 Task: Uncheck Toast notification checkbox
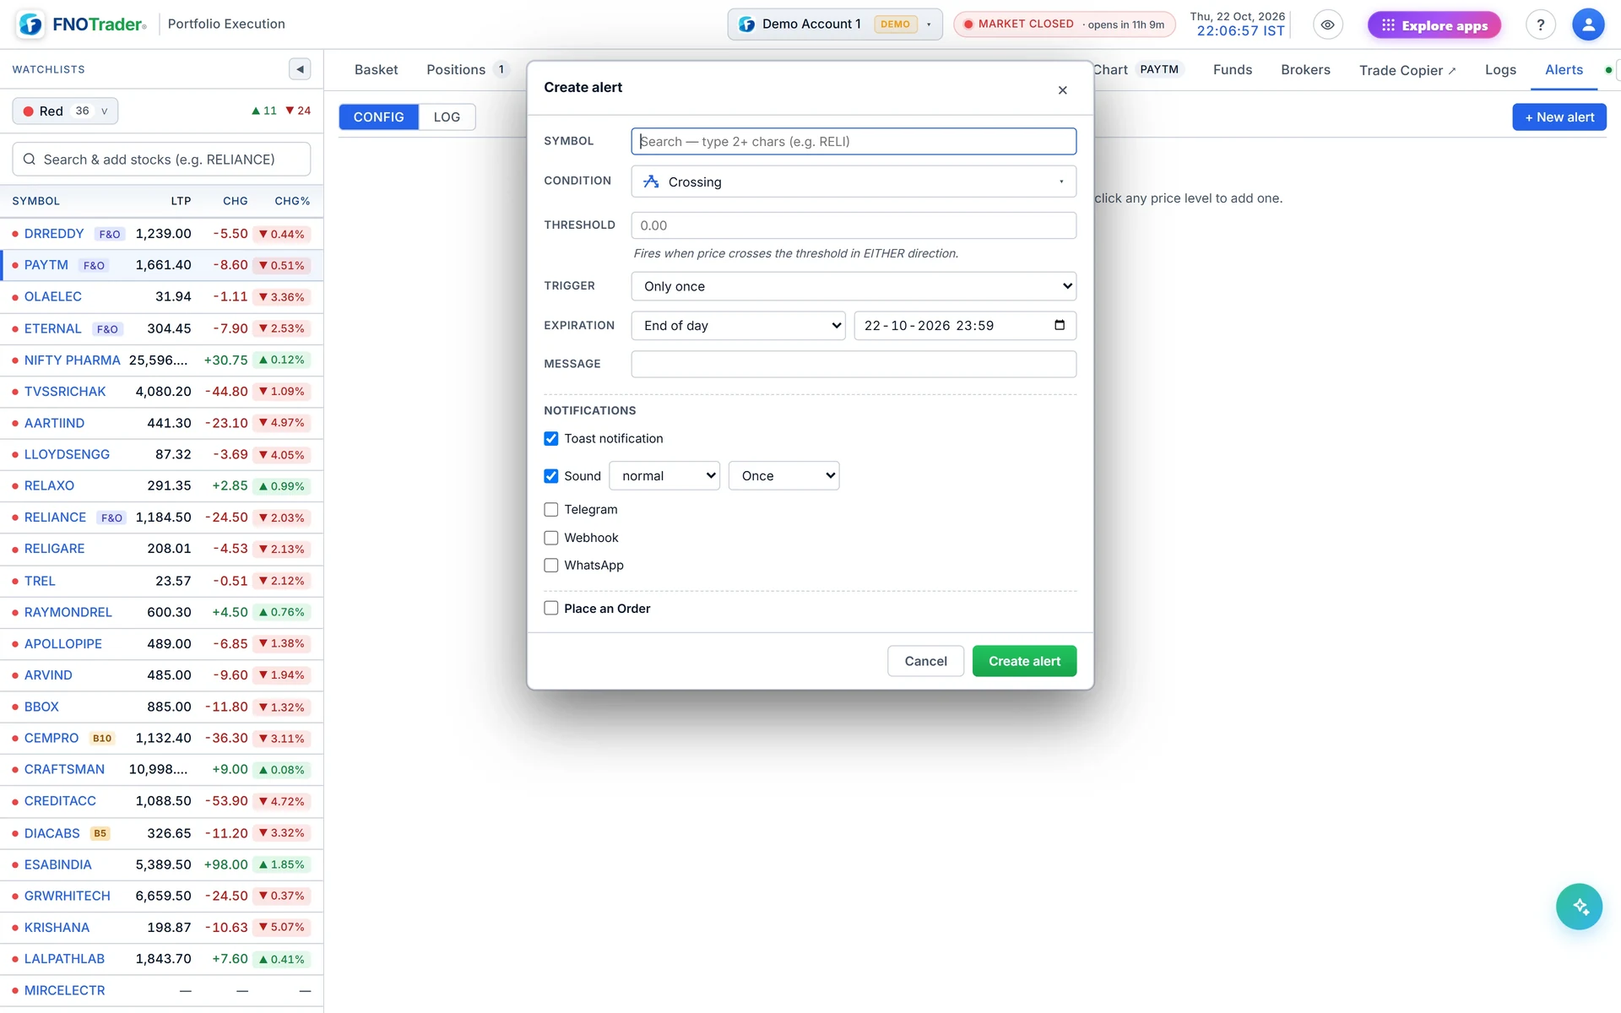click(551, 439)
